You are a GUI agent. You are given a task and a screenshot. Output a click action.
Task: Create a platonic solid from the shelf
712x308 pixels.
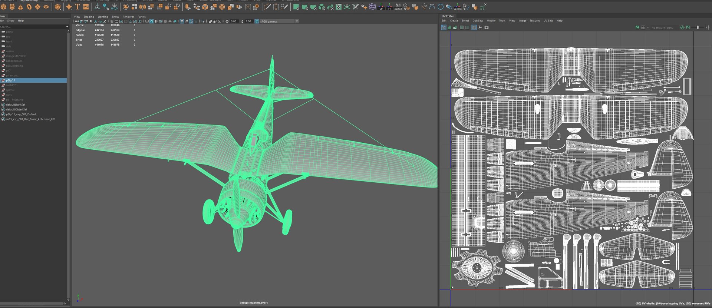coord(58,7)
